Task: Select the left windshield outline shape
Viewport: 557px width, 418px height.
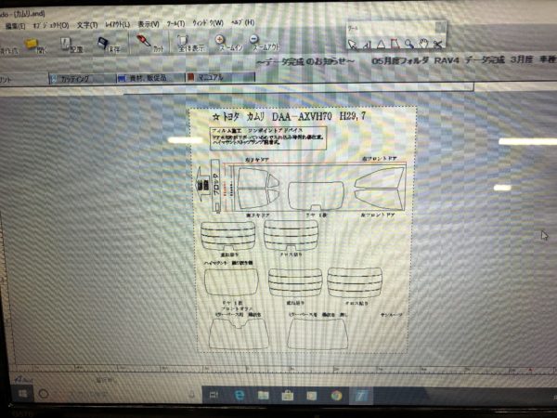Action: (239, 333)
